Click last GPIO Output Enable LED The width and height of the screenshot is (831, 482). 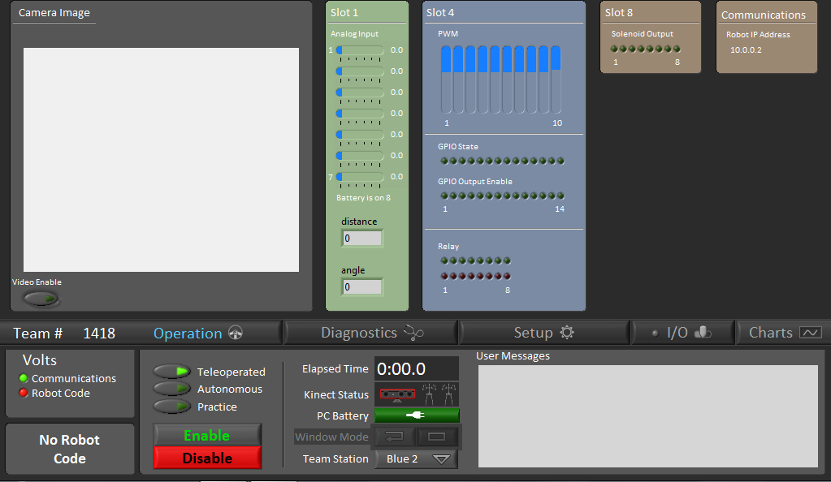pos(560,196)
